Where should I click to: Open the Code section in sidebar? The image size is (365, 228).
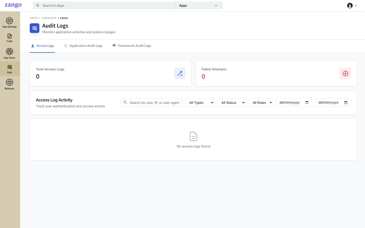tap(10, 38)
